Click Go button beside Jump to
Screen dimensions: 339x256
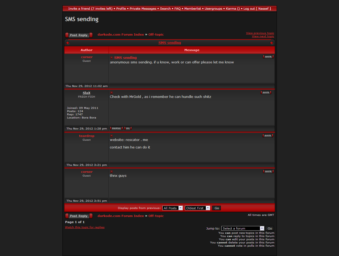(x=270, y=228)
